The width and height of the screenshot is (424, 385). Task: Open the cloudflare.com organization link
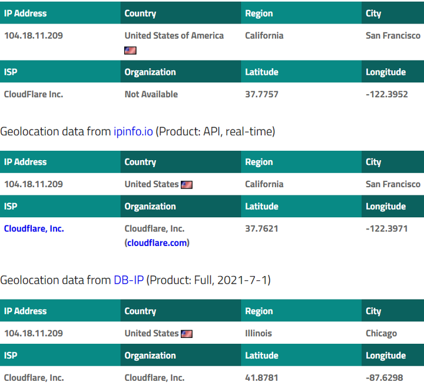pos(157,243)
